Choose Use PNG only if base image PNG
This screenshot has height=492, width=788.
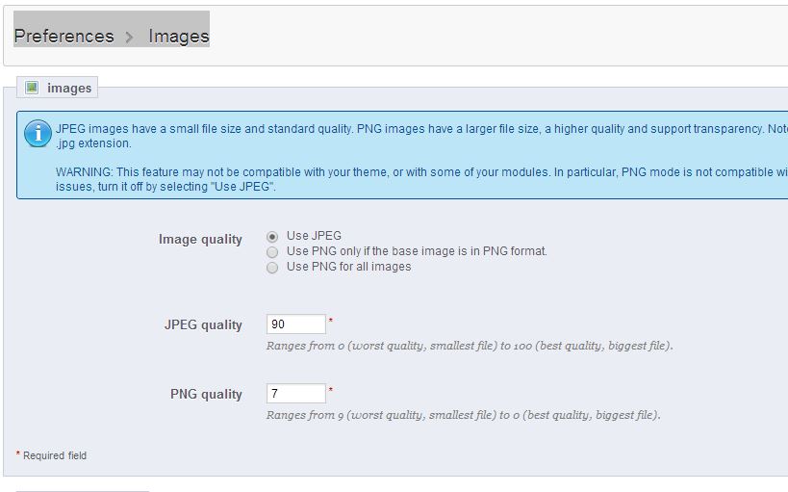coord(273,251)
